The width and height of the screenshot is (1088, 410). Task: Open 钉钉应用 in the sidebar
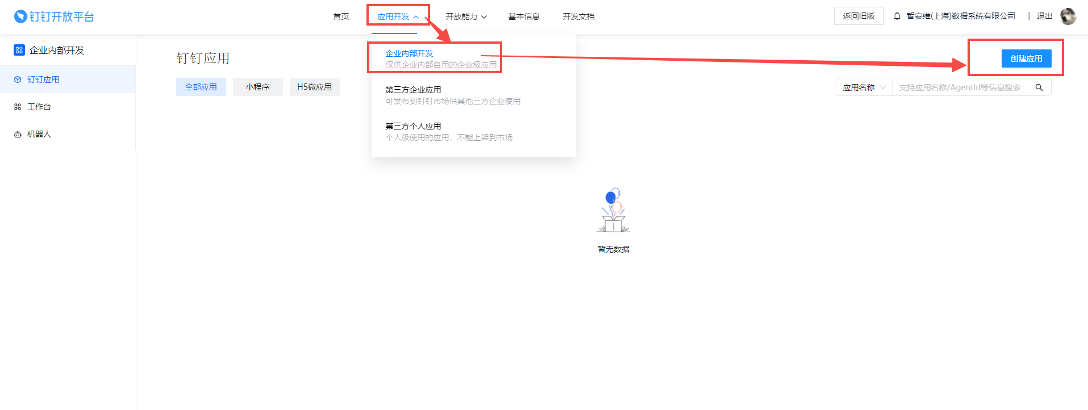coord(68,80)
